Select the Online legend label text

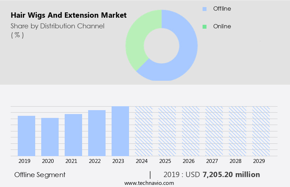(222, 27)
